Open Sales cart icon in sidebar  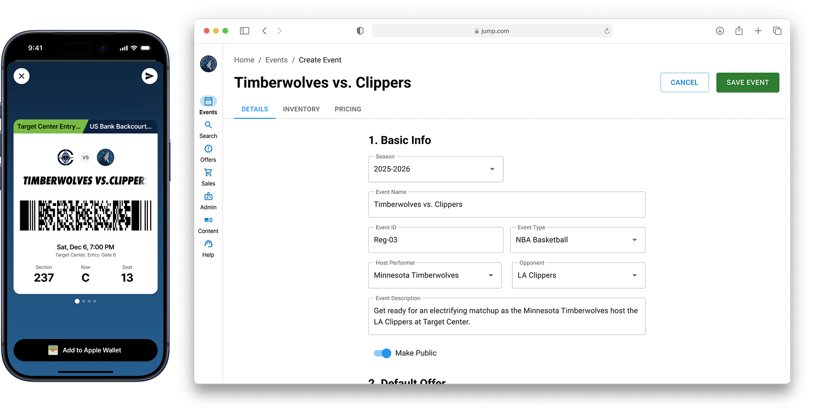click(208, 172)
